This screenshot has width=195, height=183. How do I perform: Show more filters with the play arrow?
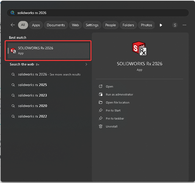(x=161, y=25)
